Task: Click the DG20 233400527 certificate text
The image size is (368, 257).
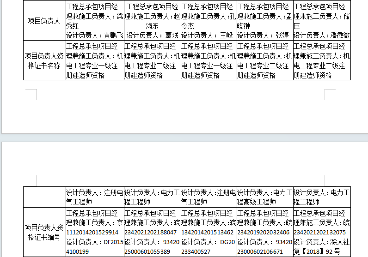Action: click(208, 247)
